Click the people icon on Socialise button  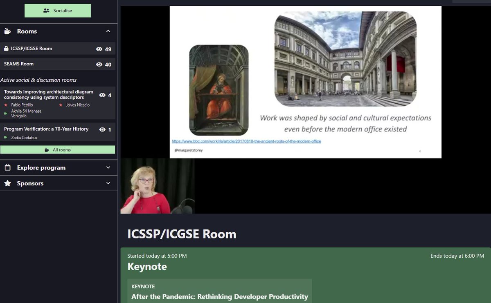pos(46,11)
